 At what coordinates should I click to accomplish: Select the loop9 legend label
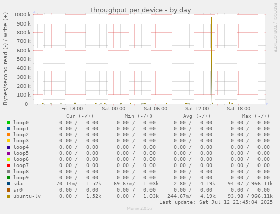pos(21,178)
